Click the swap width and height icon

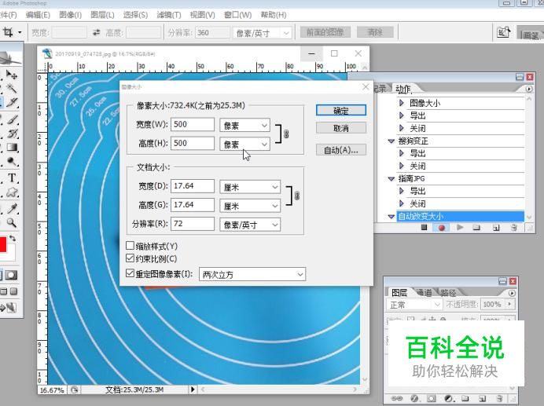pyautogui.click(x=96, y=32)
